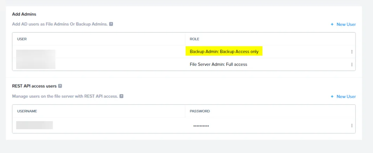Open the Backup Admin row's three-dot menu
This screenshot has width=373, height=153.
(x=352, y=52)
